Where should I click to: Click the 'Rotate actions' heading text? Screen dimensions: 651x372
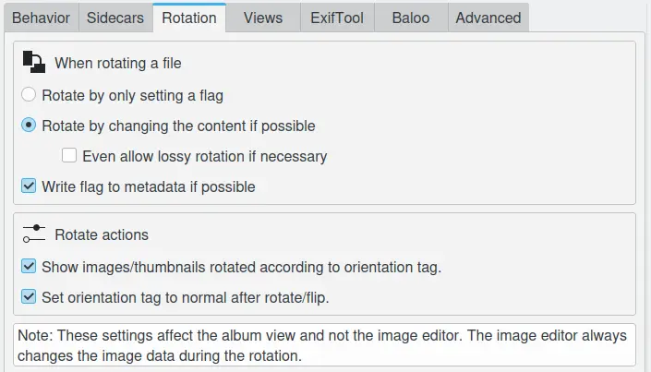click(102, 235)
